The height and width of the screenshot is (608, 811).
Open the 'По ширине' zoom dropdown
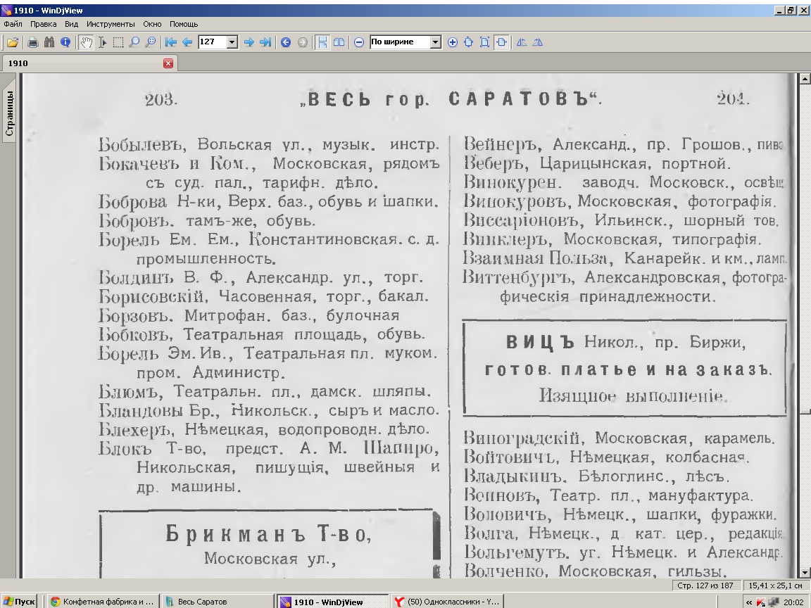(435, 42)
